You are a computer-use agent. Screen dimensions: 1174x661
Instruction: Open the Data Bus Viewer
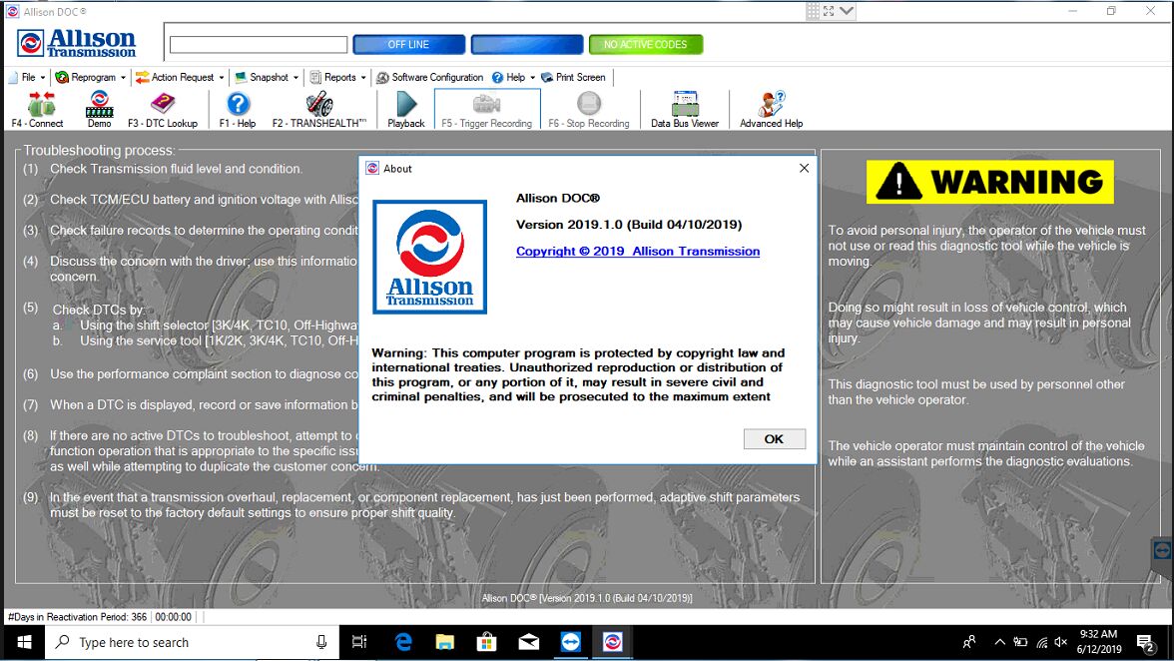[685, 109]
